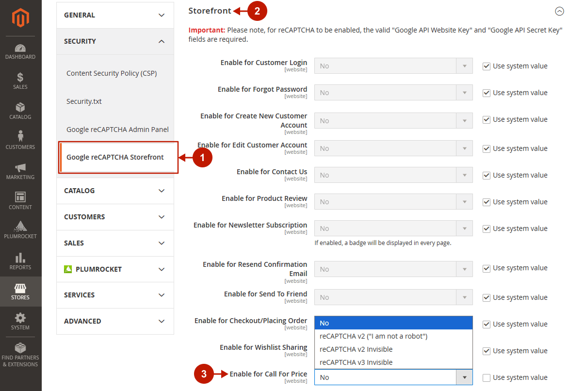Image resolution: width=585 pixels, height=391 pixels.
Task: Toggle Use system value for Edit Customer Account
Action: 487,149
